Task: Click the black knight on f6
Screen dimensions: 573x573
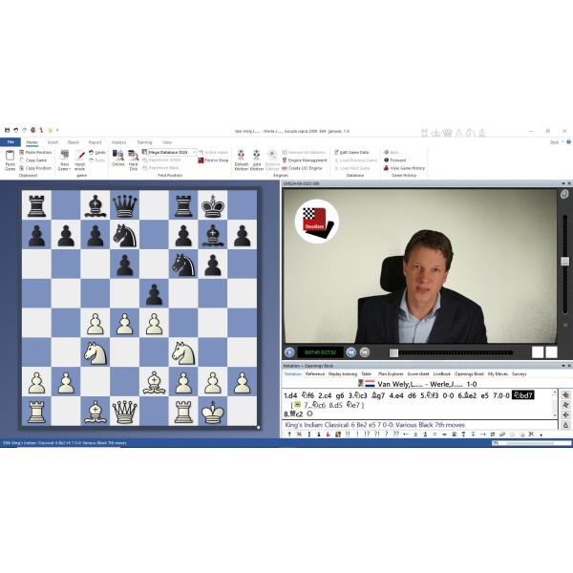Action: 183,265
